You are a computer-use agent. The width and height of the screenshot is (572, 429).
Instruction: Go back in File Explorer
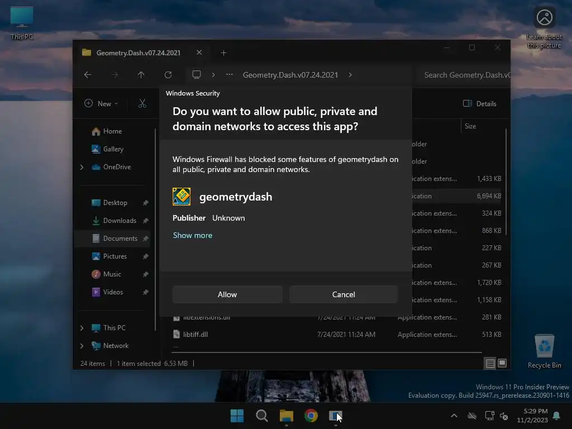(88, 75)
